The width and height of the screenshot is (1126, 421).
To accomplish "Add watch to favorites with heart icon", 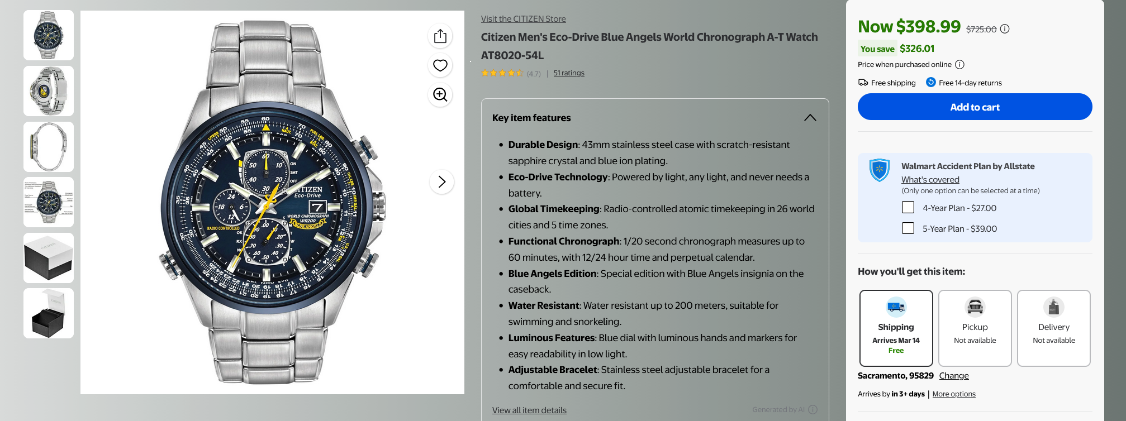I will (440, 65).
